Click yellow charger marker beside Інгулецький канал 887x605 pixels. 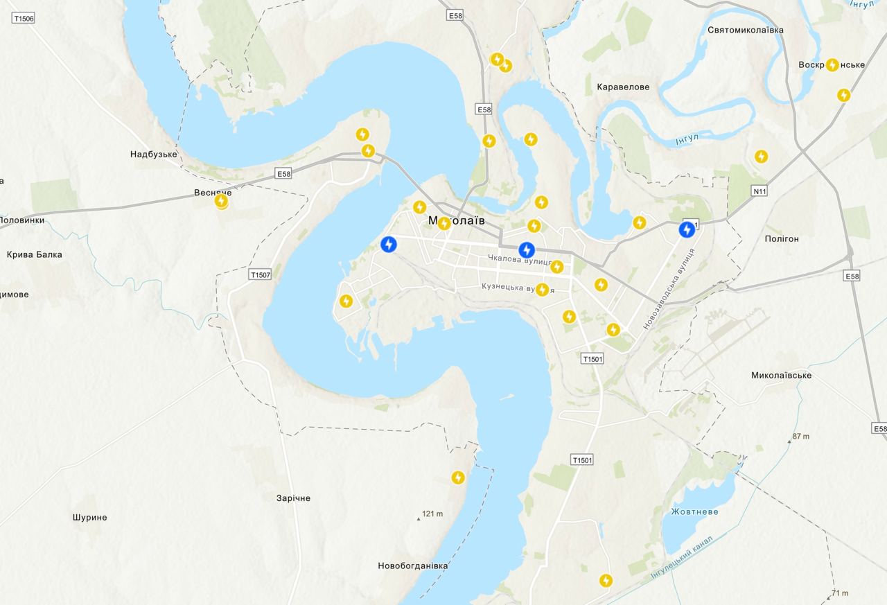[x=606, y=580]
